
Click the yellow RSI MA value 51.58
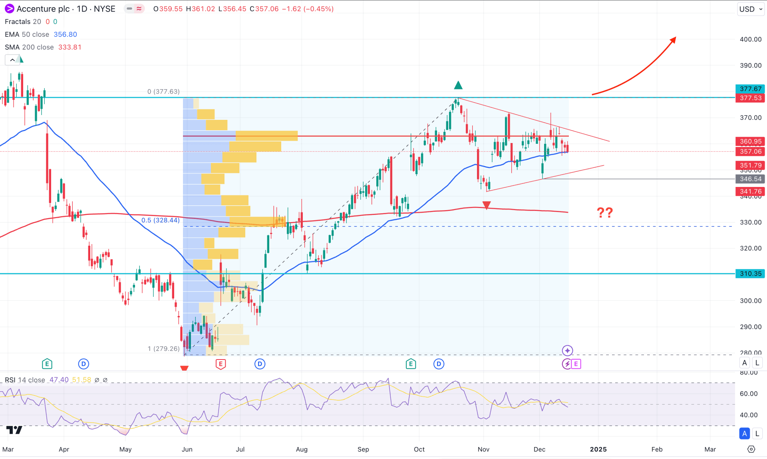81,380
